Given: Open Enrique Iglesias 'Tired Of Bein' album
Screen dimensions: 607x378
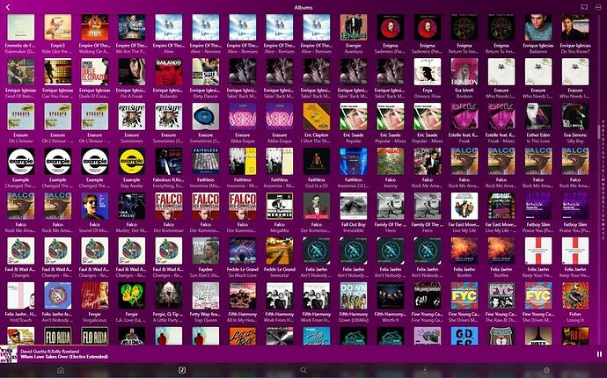Looking at the screenshot, I should (20, 72).
